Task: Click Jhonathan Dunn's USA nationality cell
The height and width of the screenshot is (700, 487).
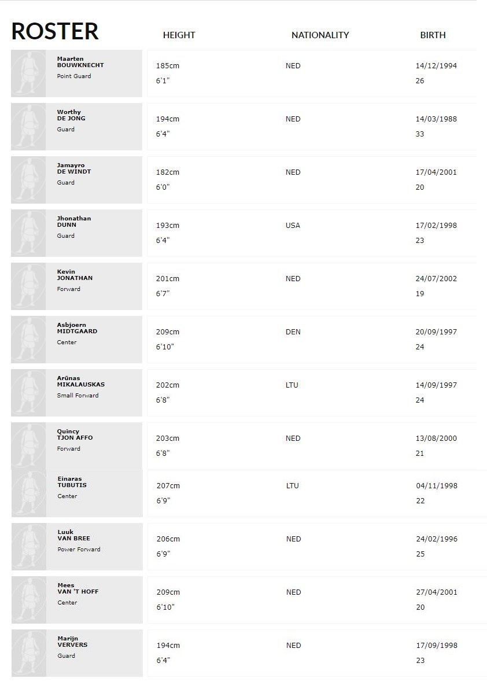Action: 293,226
